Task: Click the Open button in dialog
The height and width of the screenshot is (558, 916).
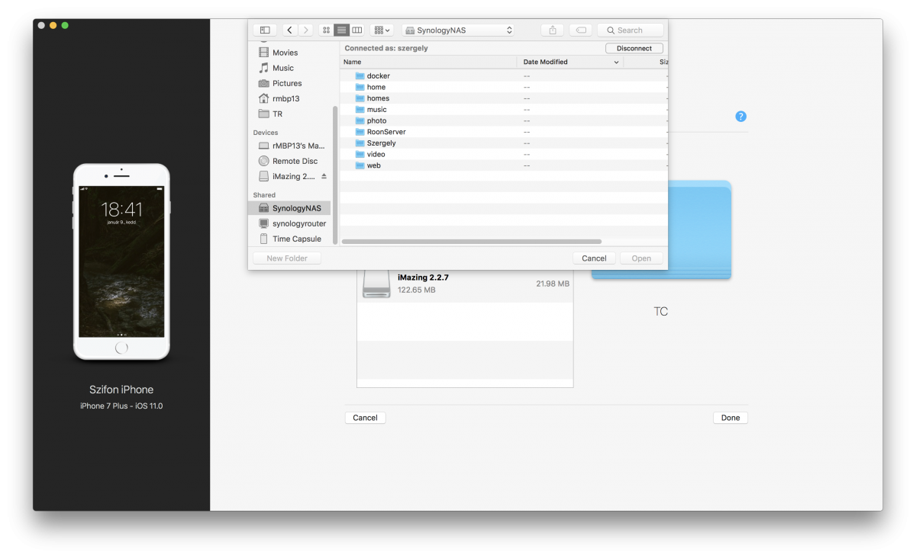Action: point(641,258)
